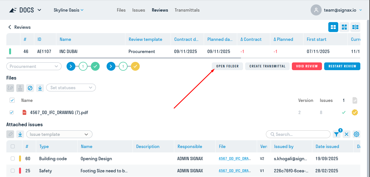
Task: Select the second mixed grid layout view
Action: [344, 27]
